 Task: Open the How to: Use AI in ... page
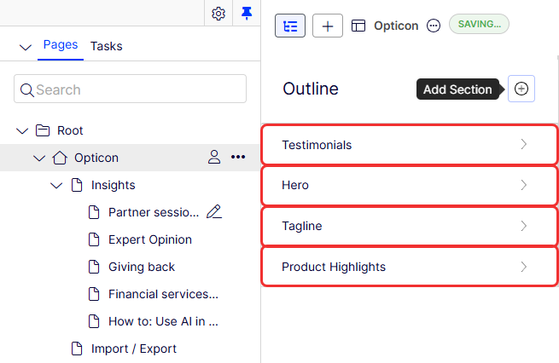163,321
